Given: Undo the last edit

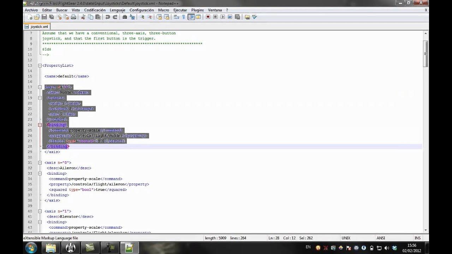Looking at the screenshot, I should pos(107,17).
